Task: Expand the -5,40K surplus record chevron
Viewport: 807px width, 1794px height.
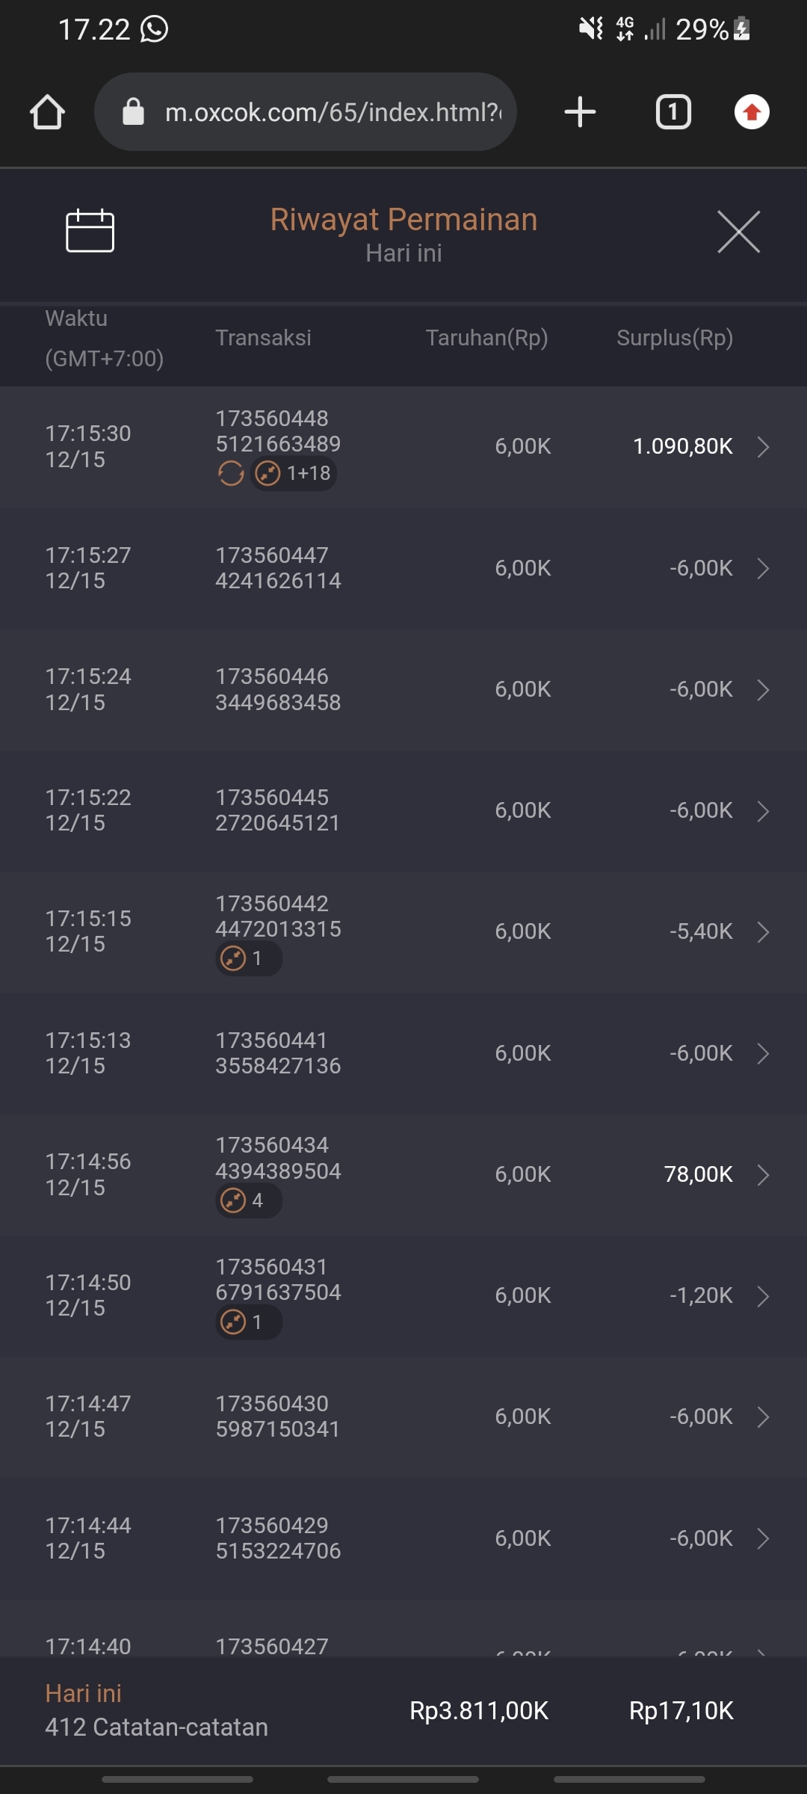Action: (x=763, y=932)
